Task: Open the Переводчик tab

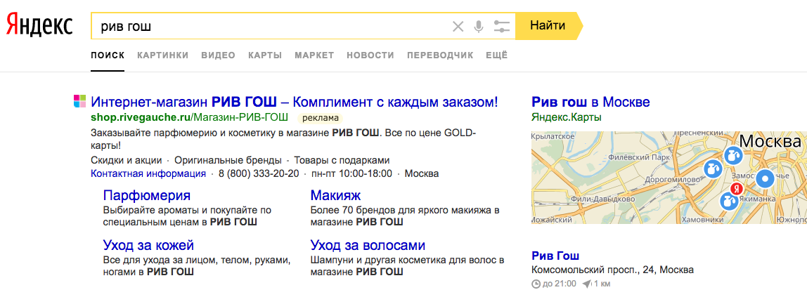Action: (x=440, y=55)
